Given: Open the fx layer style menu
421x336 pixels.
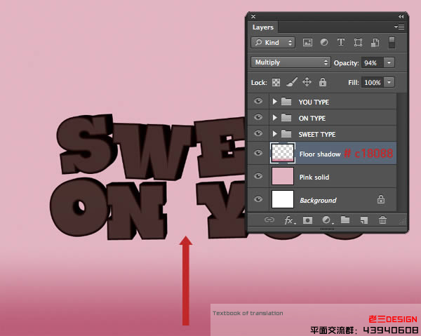Looking at the screenshot, I should 289,220.
